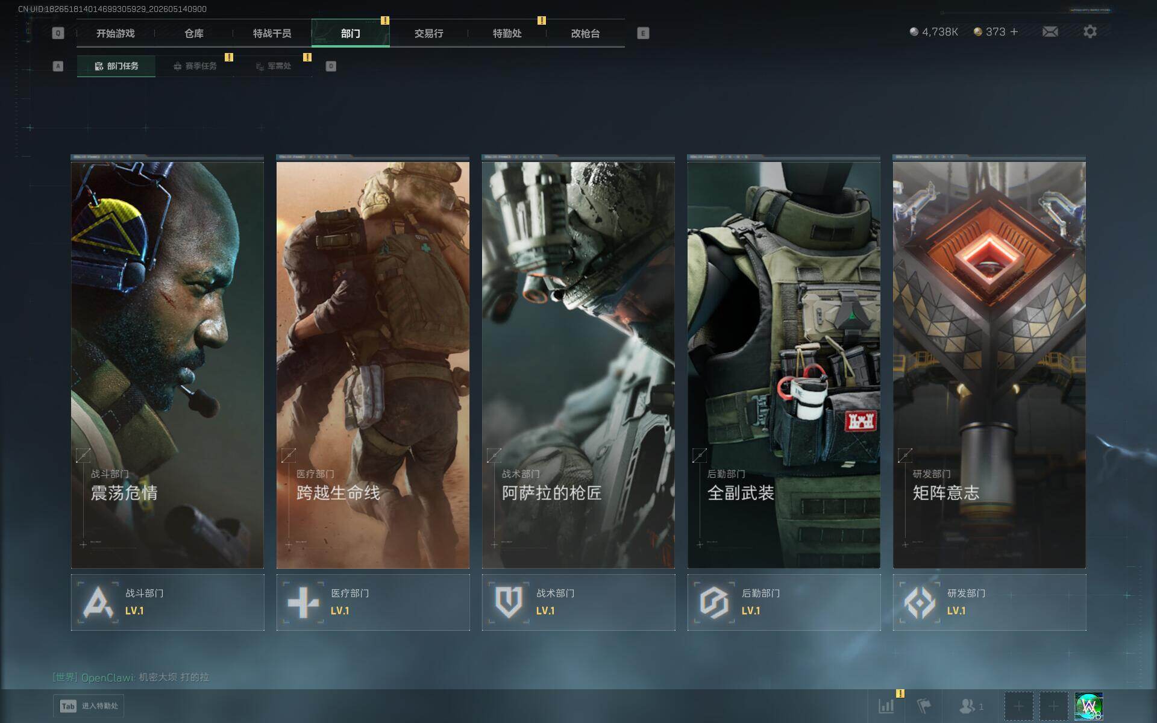Open the flag icon in the bottom bar

pos(923,706)
